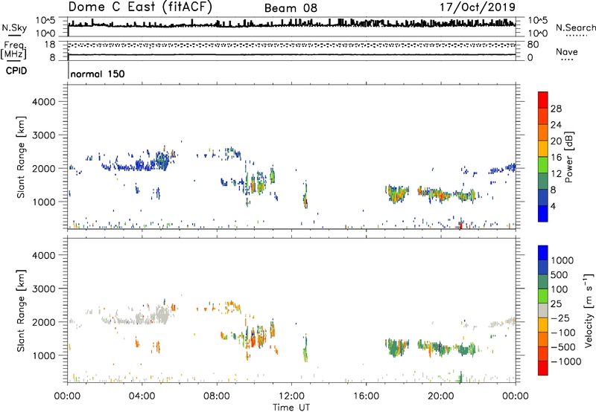
Task: Click the "Velocity [m s-1]" color bar title
Action: click(589, 310)
